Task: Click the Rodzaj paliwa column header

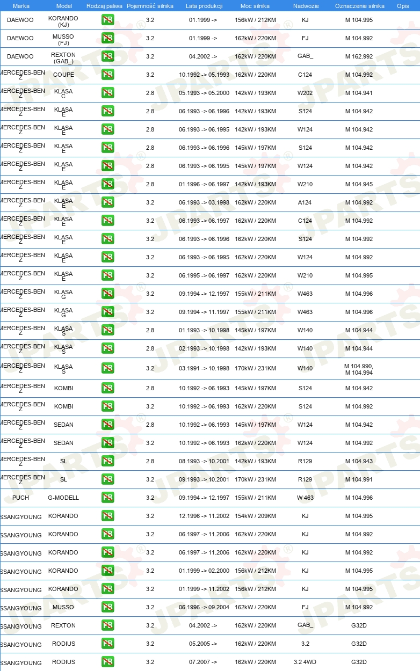Action: [x=104, y=6]
